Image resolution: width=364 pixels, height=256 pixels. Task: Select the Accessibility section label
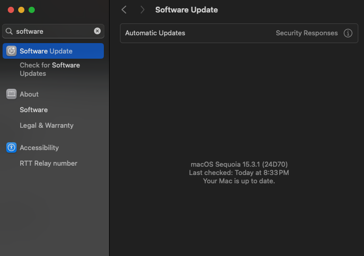(x=39, y=147)
